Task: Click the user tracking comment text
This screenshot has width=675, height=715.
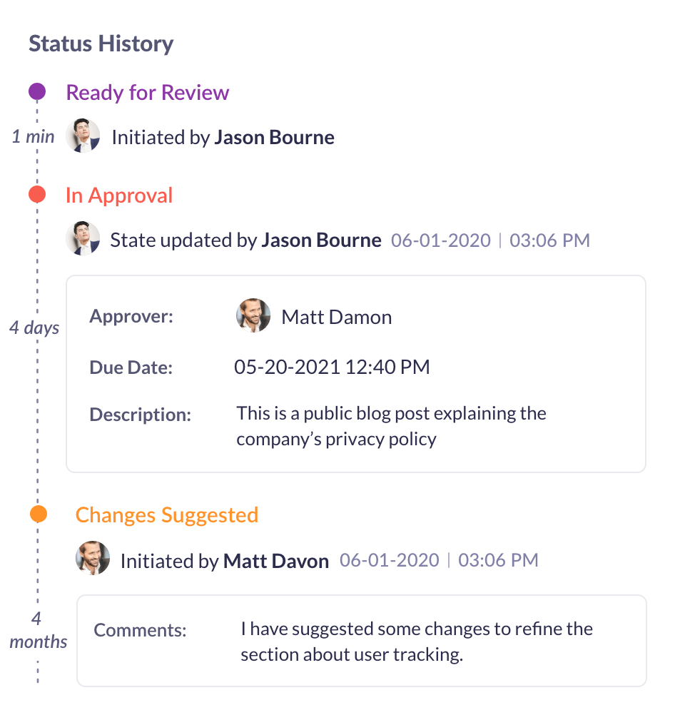Action: (417, 642)
